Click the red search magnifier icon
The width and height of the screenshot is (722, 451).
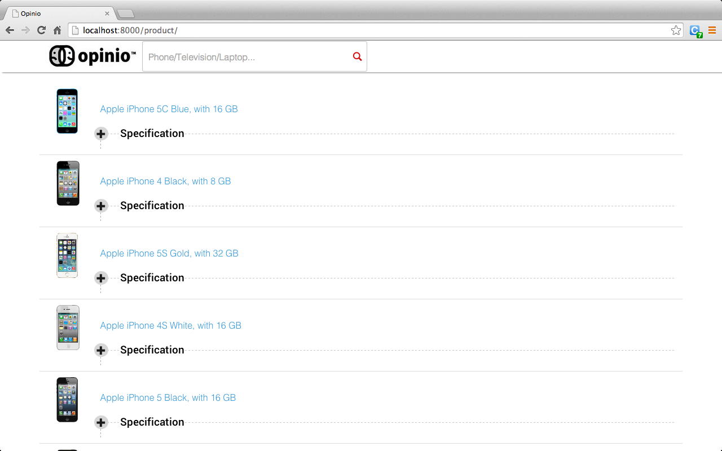click(x=357, y=56)
